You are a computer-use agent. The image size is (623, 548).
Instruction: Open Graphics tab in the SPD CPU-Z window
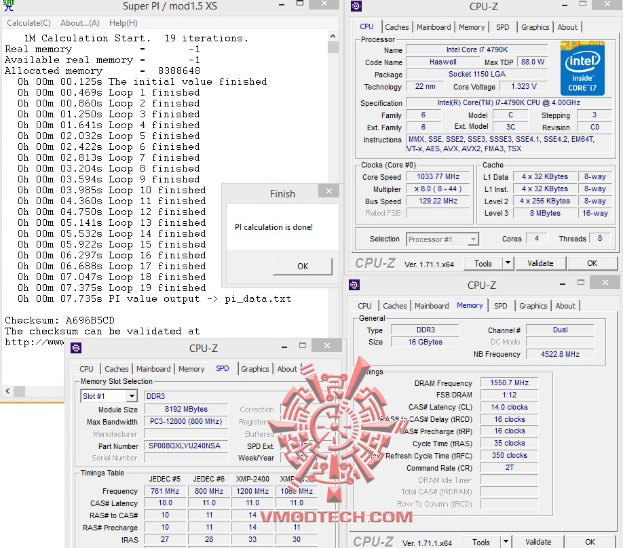point(254,369)
